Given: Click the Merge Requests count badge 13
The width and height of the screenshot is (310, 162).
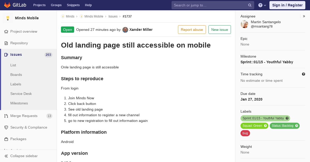Looking at the screenshot, I should 49,116.
